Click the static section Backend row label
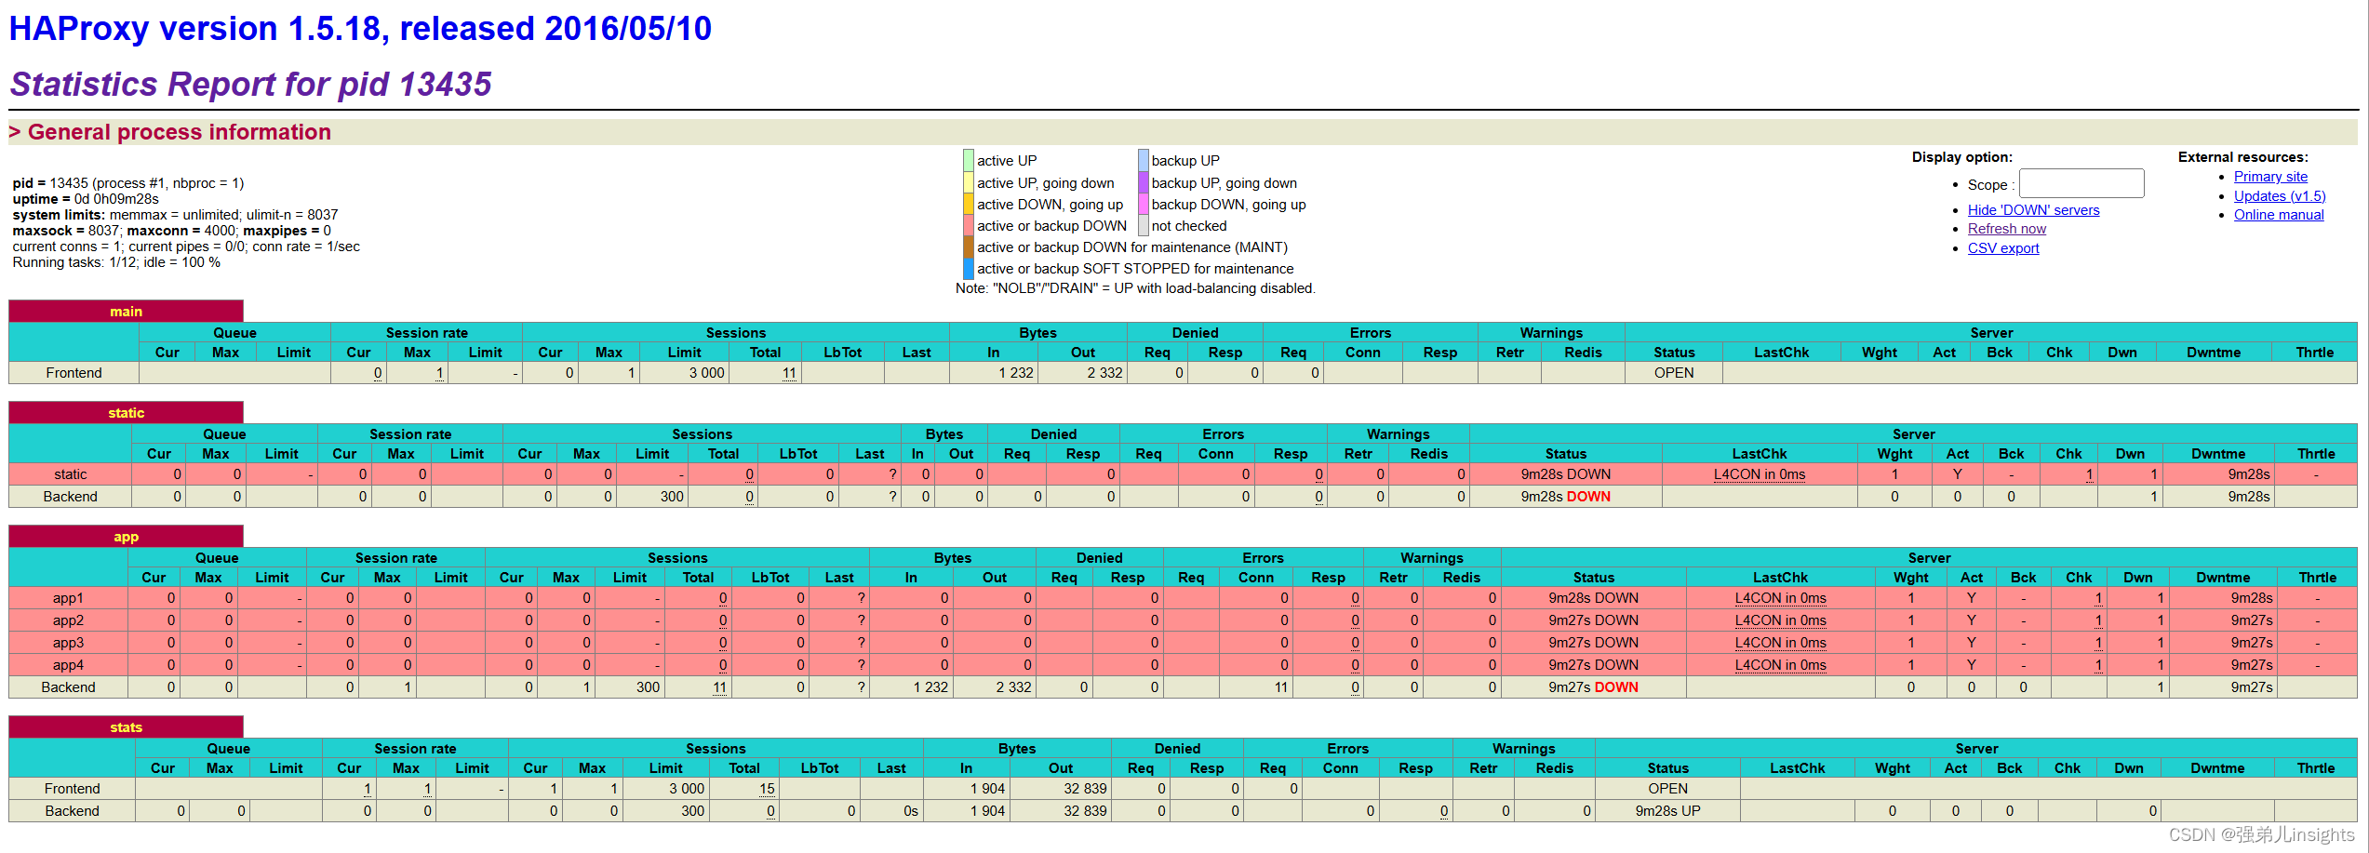 tap(70, 497)
